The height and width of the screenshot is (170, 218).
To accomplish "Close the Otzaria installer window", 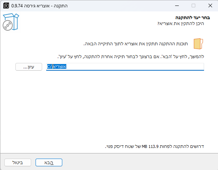I will [x=210, y=6].
